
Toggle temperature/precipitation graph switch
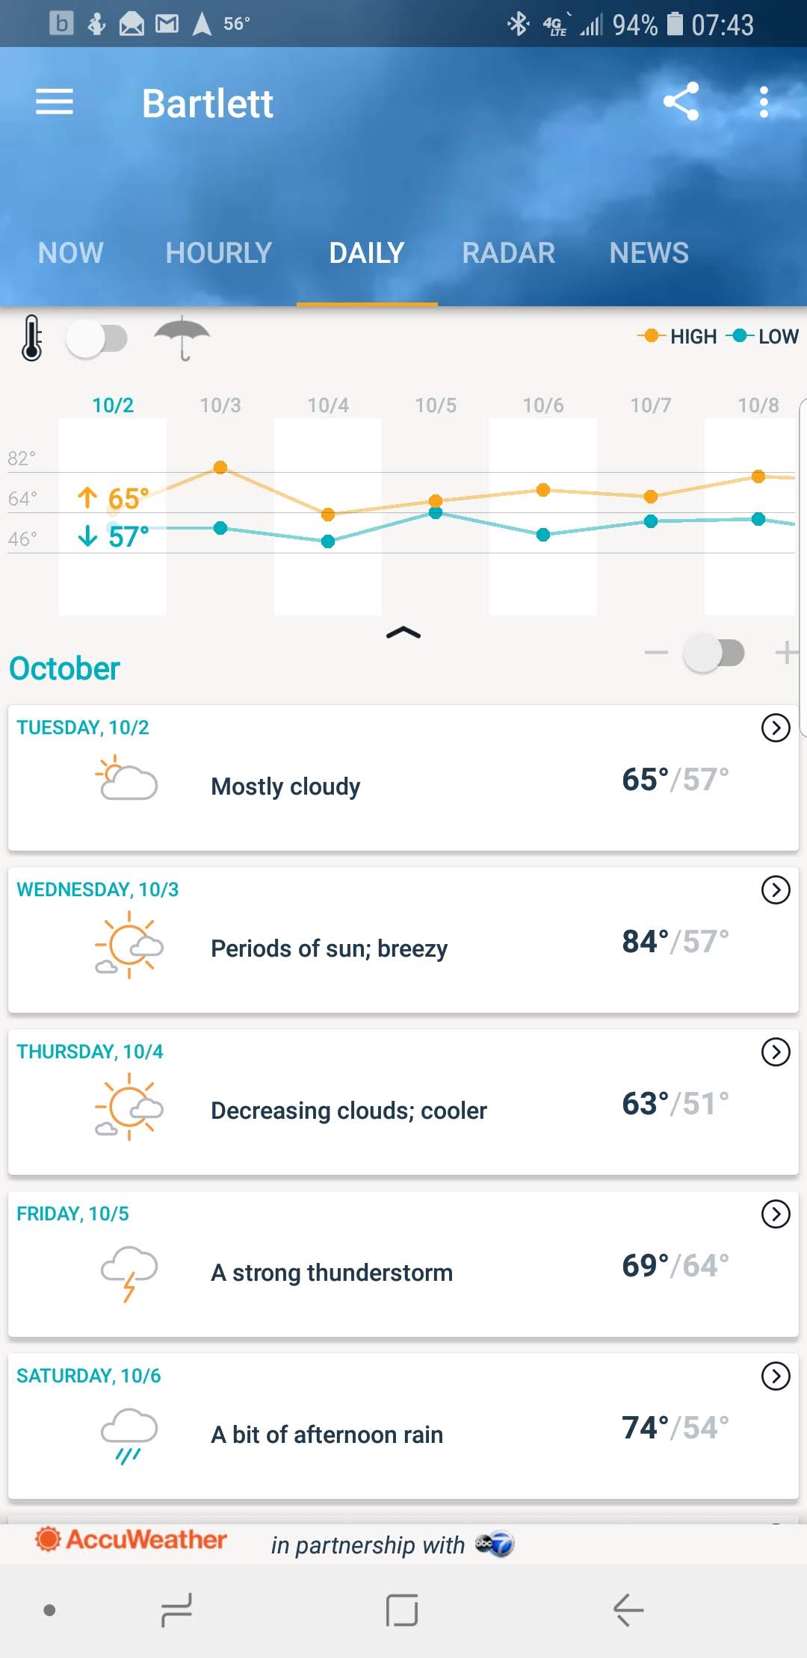coord(97,338)
